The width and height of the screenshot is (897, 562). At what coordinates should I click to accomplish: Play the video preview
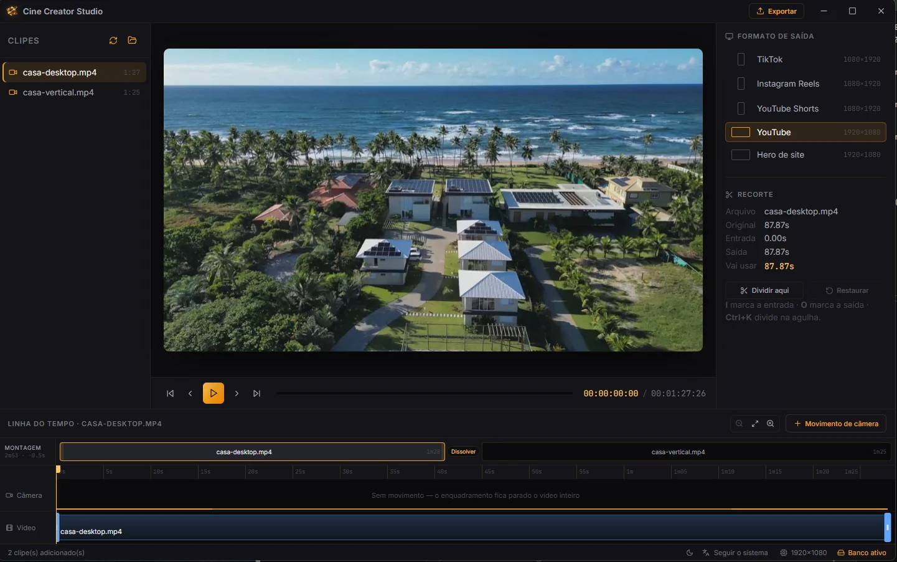214,393
